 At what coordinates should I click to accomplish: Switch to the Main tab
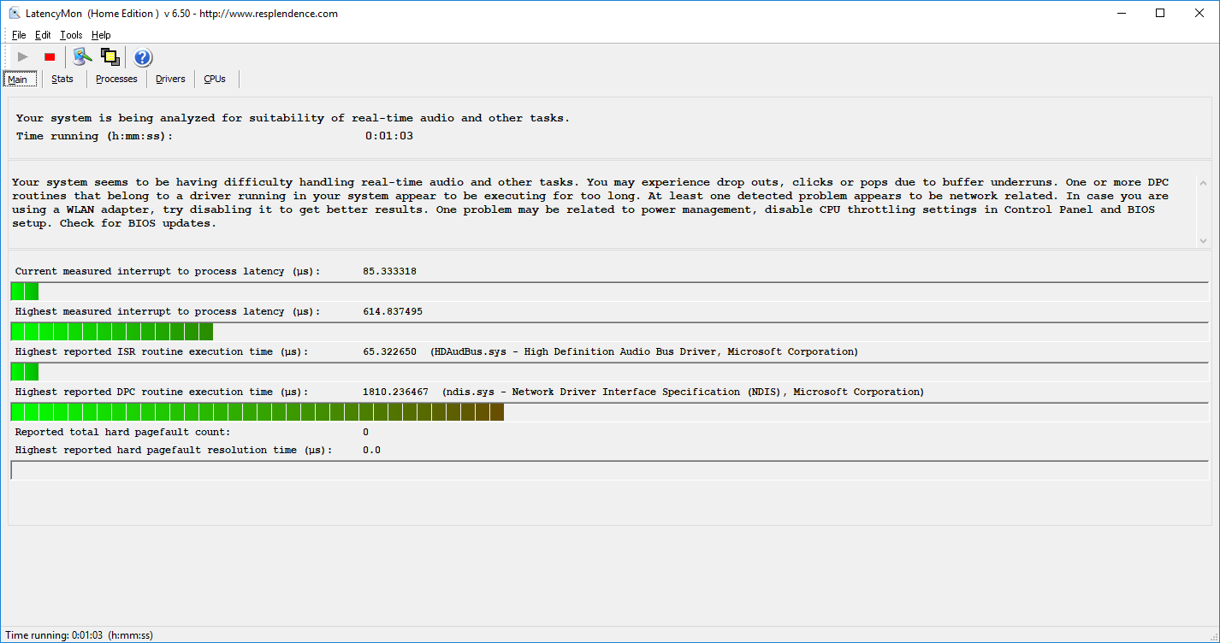click(18, 80)
